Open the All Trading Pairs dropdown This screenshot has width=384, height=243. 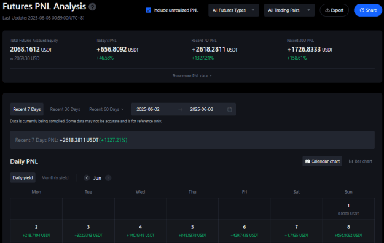pyautogui.click(x=289, y=10)
